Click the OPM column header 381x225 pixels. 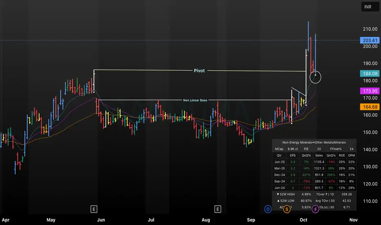351,155
